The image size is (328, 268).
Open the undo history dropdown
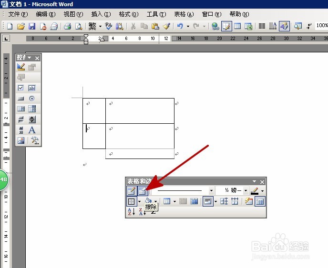click(188, 26)
